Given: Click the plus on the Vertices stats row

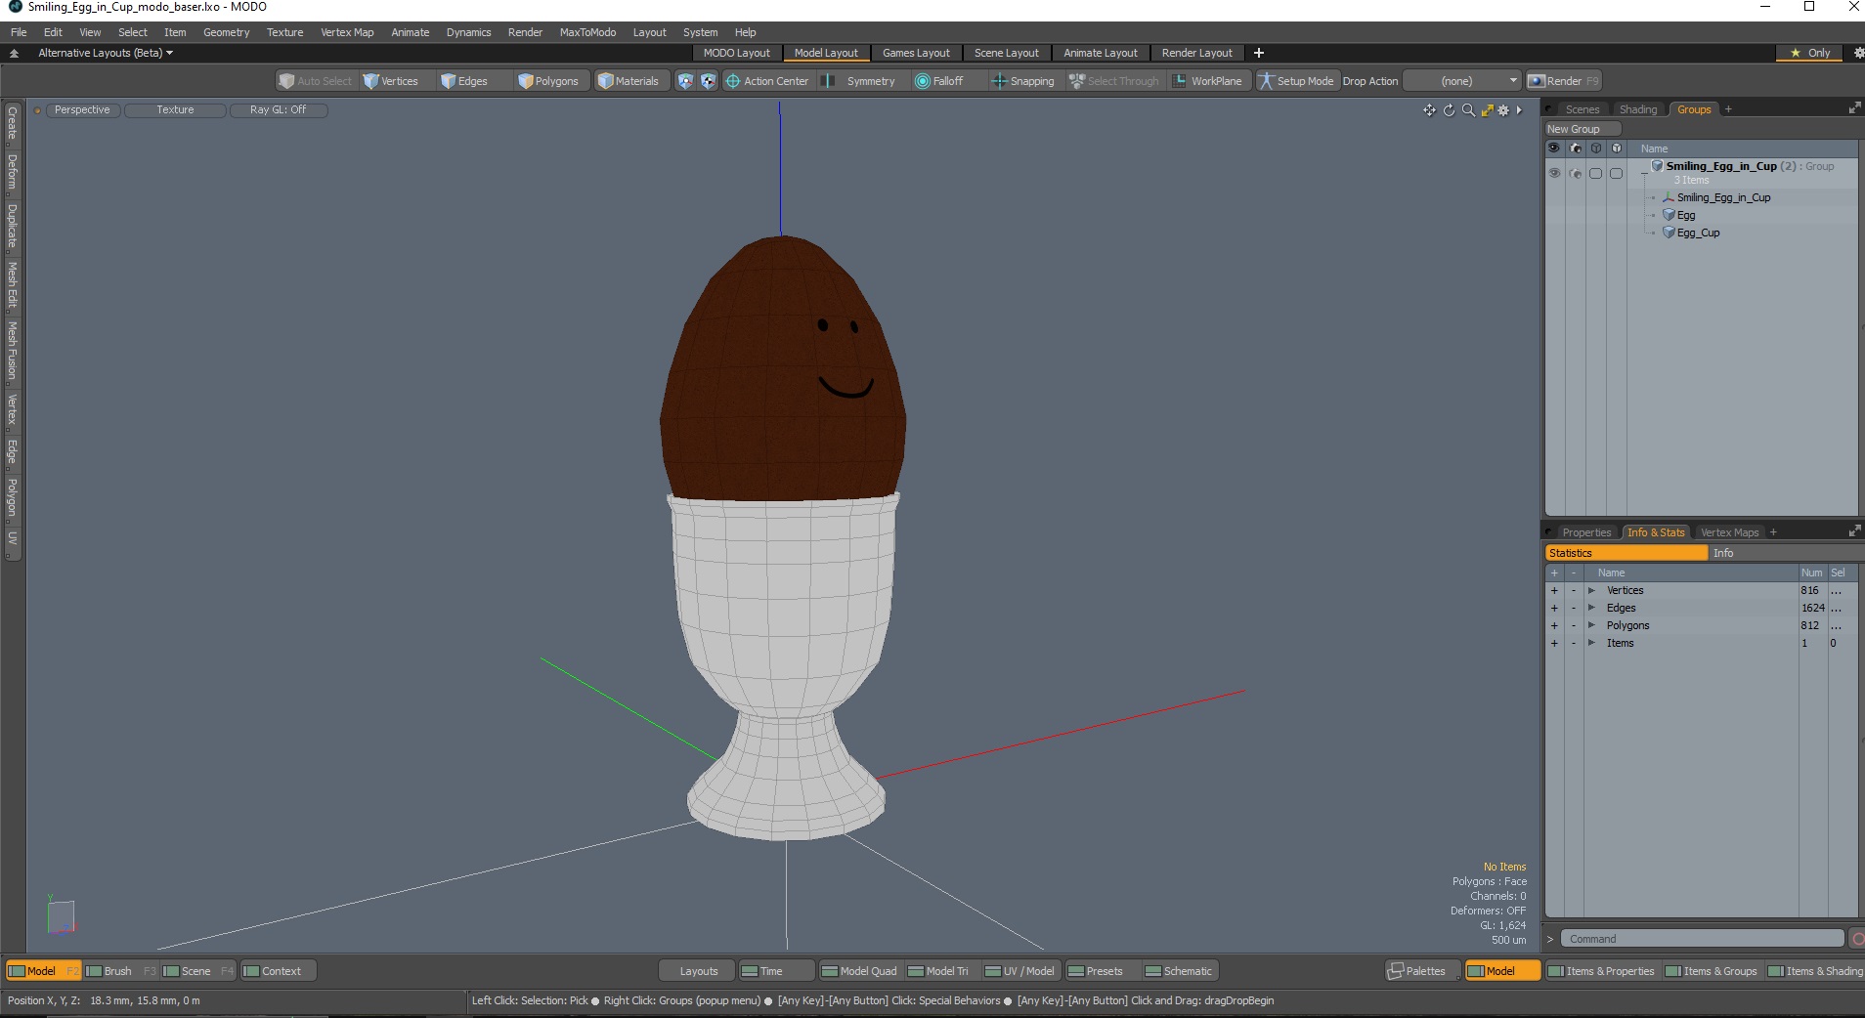Looking at the screenshot, I should coord(1554,590).
